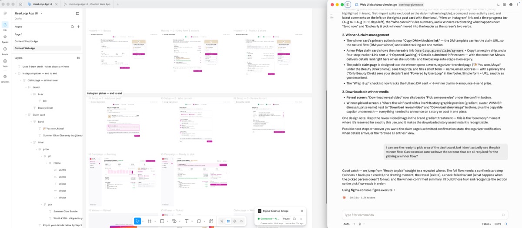Image resolution: width=522 pixels, height=228 pixels.
Task: Select the Frame tool in toolbar
Action: tap(150, 221)
